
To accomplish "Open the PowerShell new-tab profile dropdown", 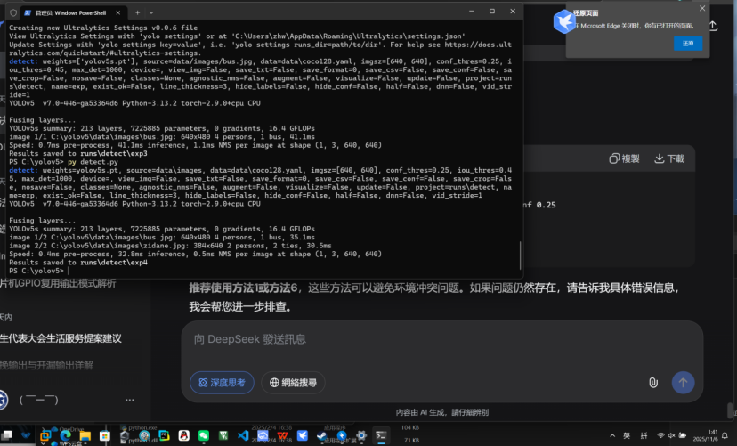I will 151,12.
